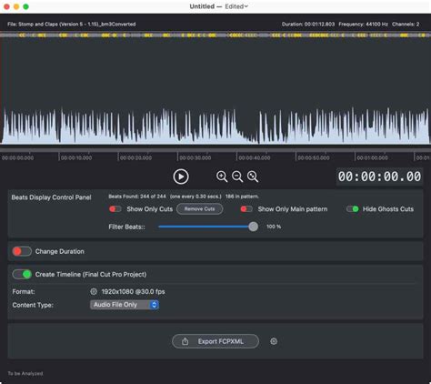Close the window with red button

tap(6, 6)
